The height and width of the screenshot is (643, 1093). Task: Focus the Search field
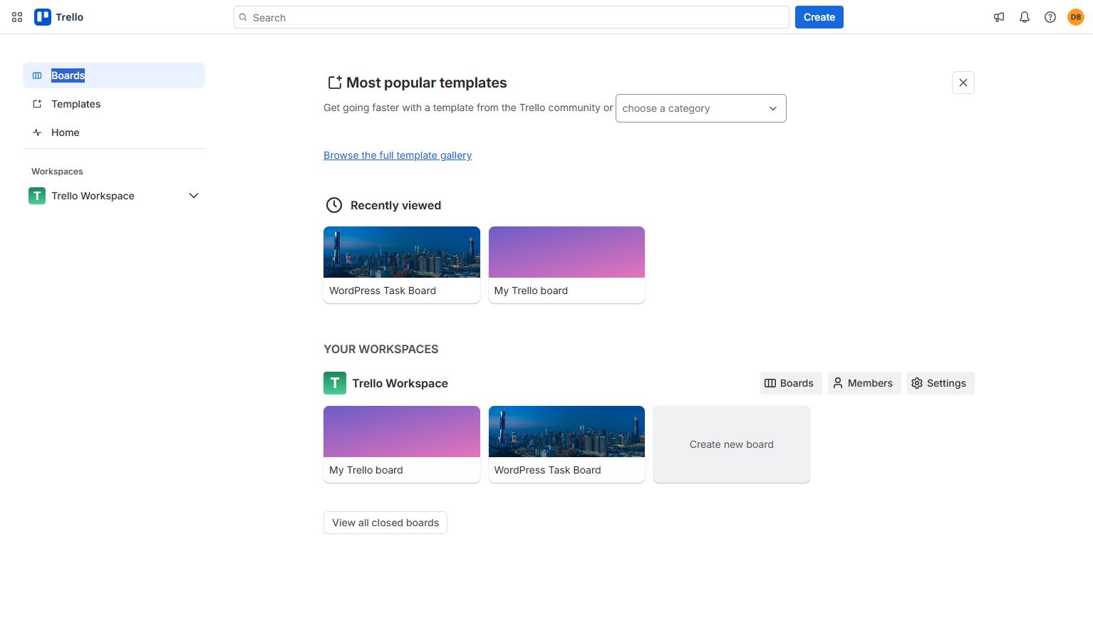(x=512, y=17)
